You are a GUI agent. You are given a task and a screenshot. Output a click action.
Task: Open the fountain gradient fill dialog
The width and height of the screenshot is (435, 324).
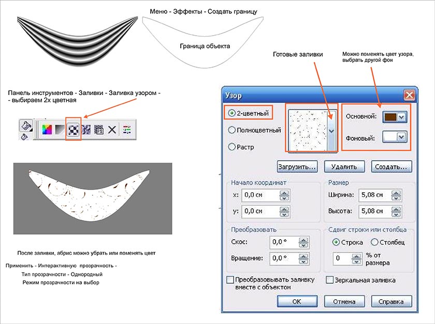pyautogui.click(x=60, y=129)
